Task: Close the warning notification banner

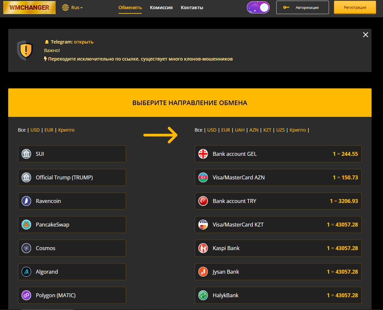Action: 365,35
